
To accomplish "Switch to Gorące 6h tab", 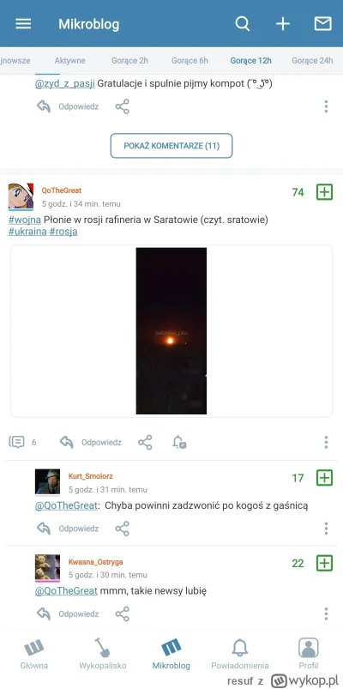I will 190,61.
